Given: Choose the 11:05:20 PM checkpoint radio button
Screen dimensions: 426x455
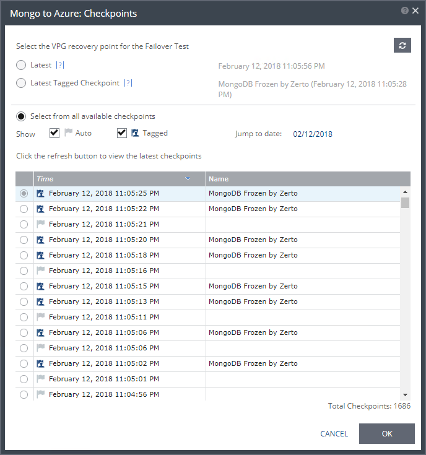Looking at the screenshot, I should pos(24,240).
